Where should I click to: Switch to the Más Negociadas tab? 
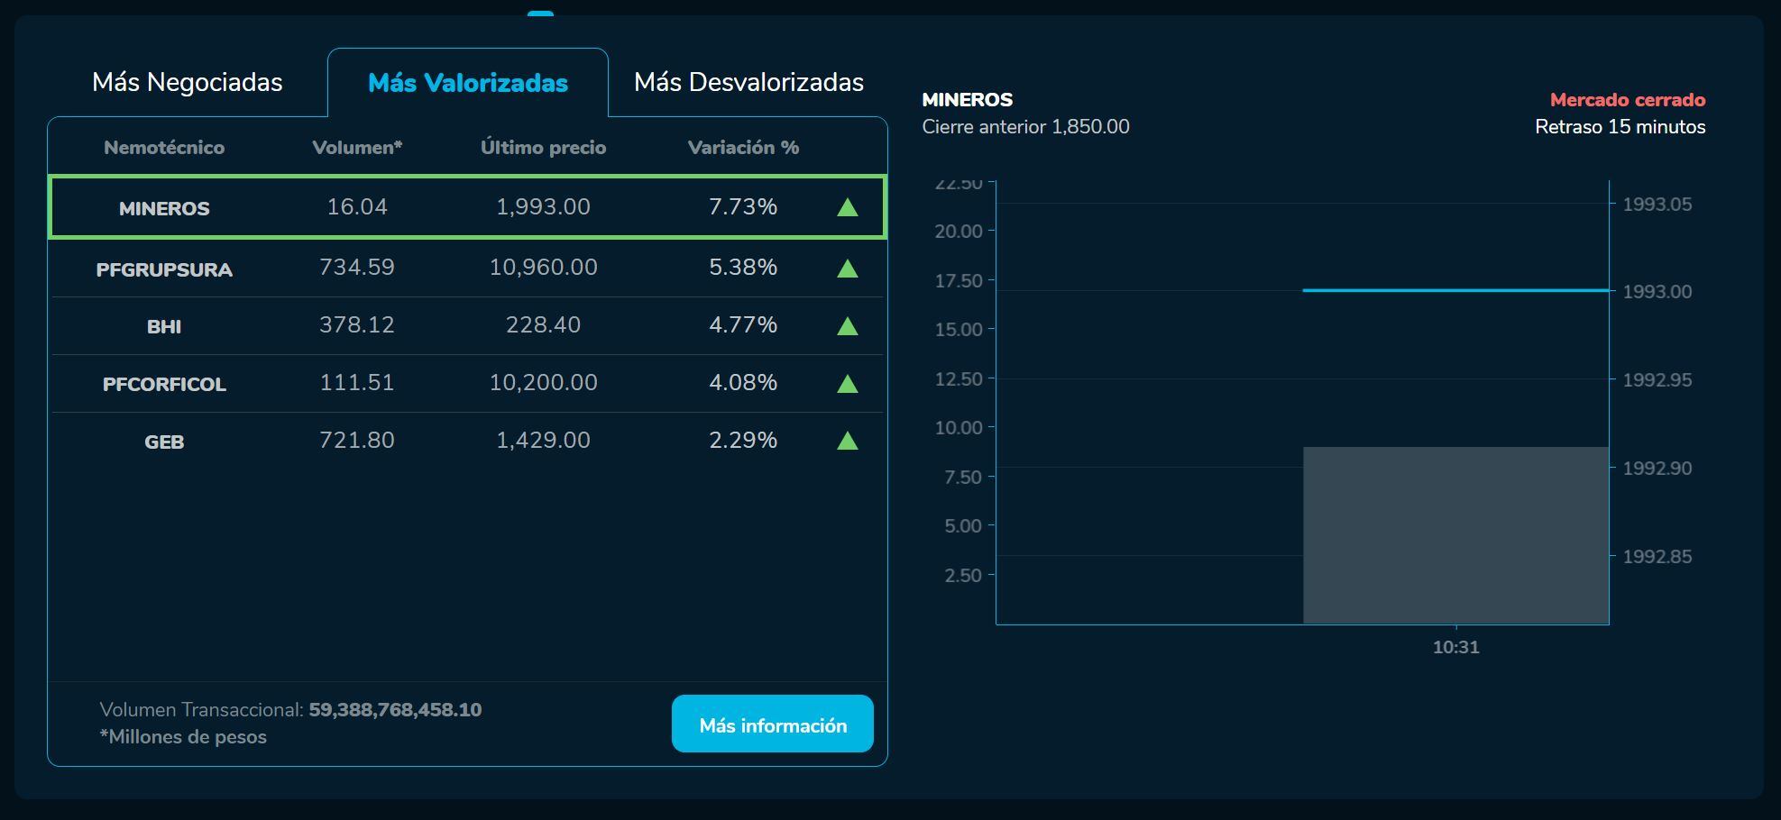click(x=188, y=82)
